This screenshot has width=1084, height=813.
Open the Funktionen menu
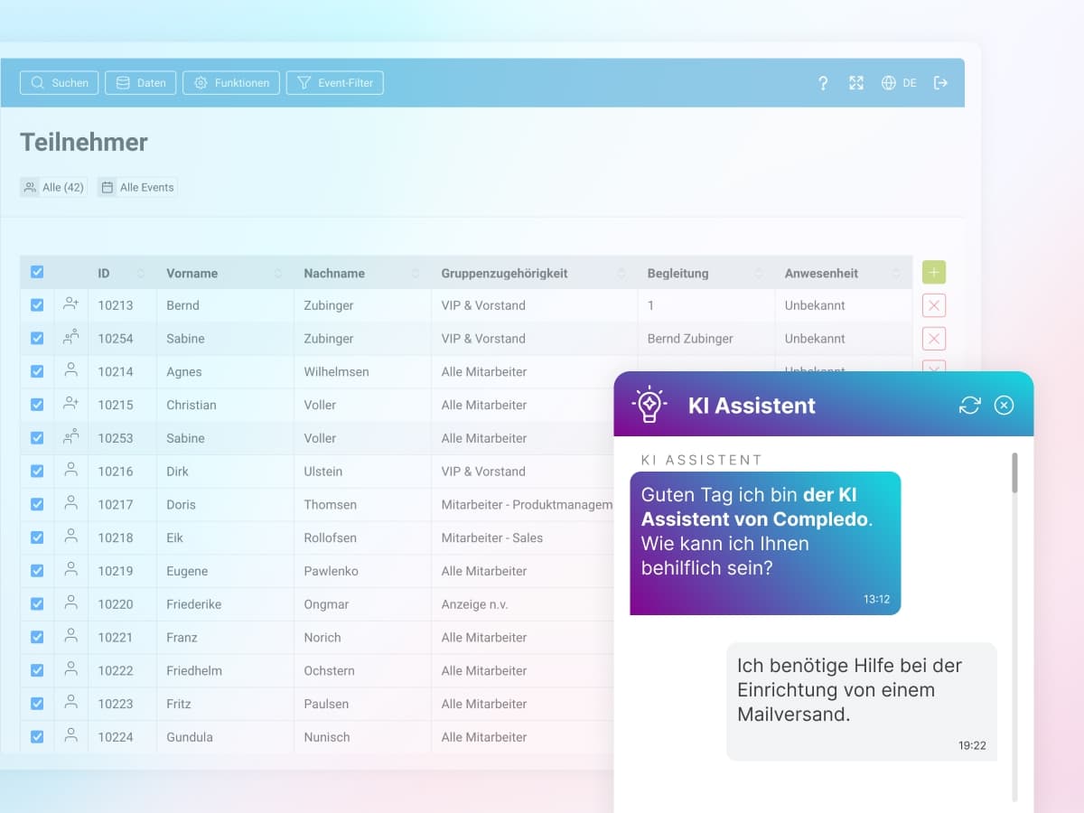231,83
